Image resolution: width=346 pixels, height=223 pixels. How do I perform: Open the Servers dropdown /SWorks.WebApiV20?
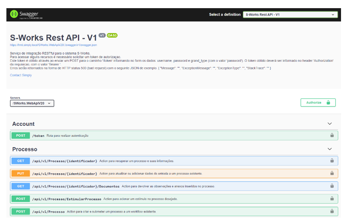point(32,104)
